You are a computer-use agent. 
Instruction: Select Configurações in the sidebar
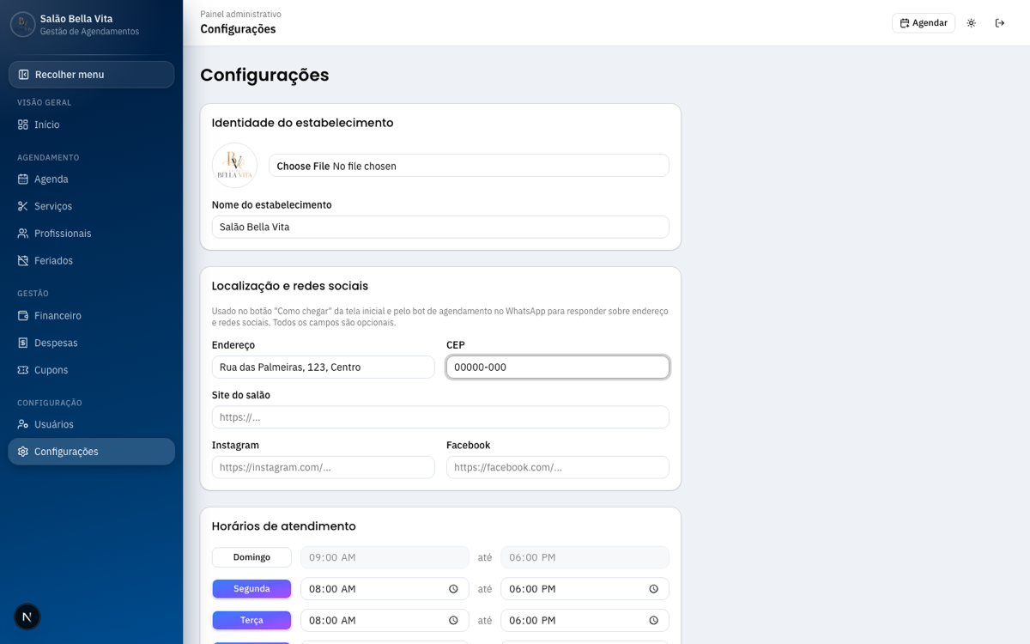[x=91, y=452]
